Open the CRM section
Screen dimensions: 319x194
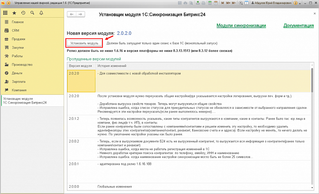point(15,30)
